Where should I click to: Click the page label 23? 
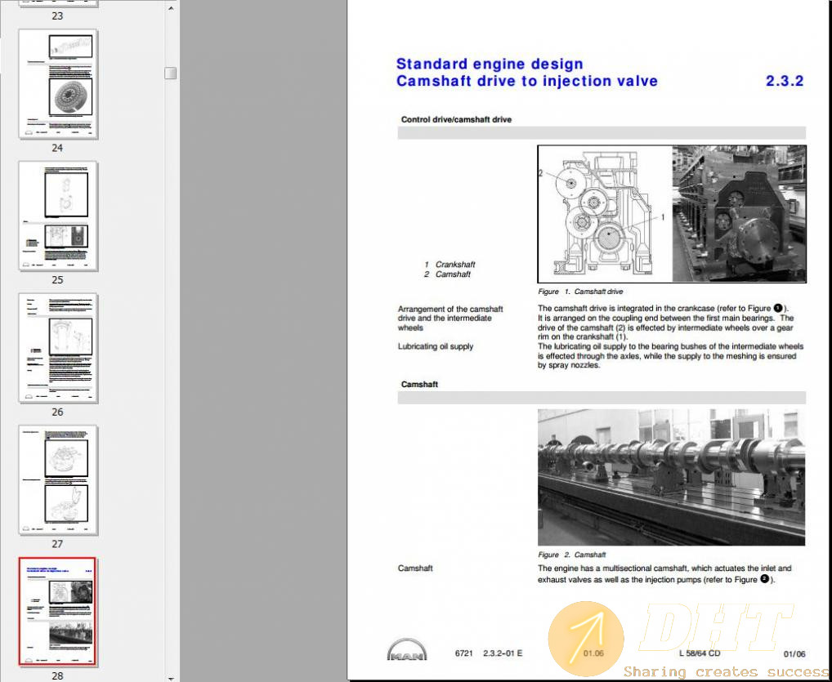click(x=57, y=16)
